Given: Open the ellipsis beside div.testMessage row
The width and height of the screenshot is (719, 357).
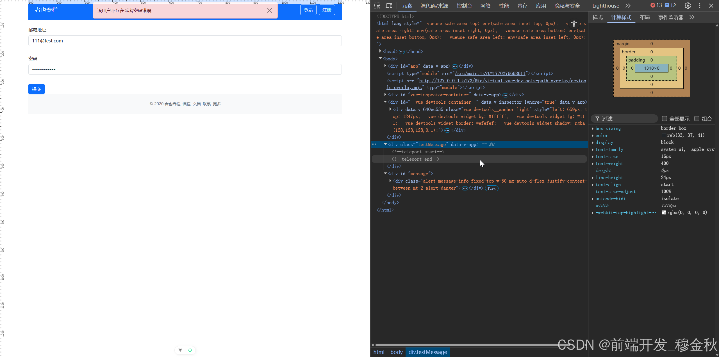Looking at the screenshot, I should coord(374,144).
